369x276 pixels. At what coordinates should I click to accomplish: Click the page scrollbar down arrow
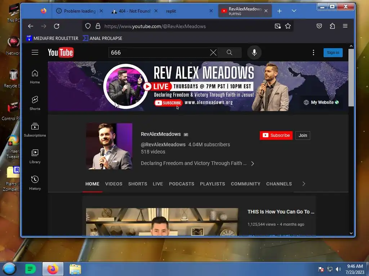[x=351, y=233]
